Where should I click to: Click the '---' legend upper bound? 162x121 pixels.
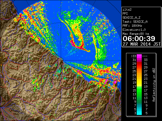[145, 56]
